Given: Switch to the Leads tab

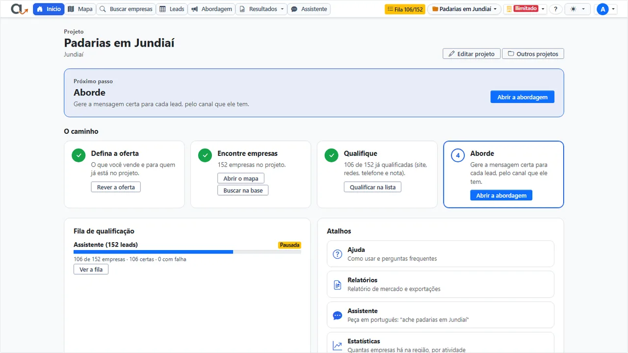Looking at the screenshot, I should click(172, 9).
